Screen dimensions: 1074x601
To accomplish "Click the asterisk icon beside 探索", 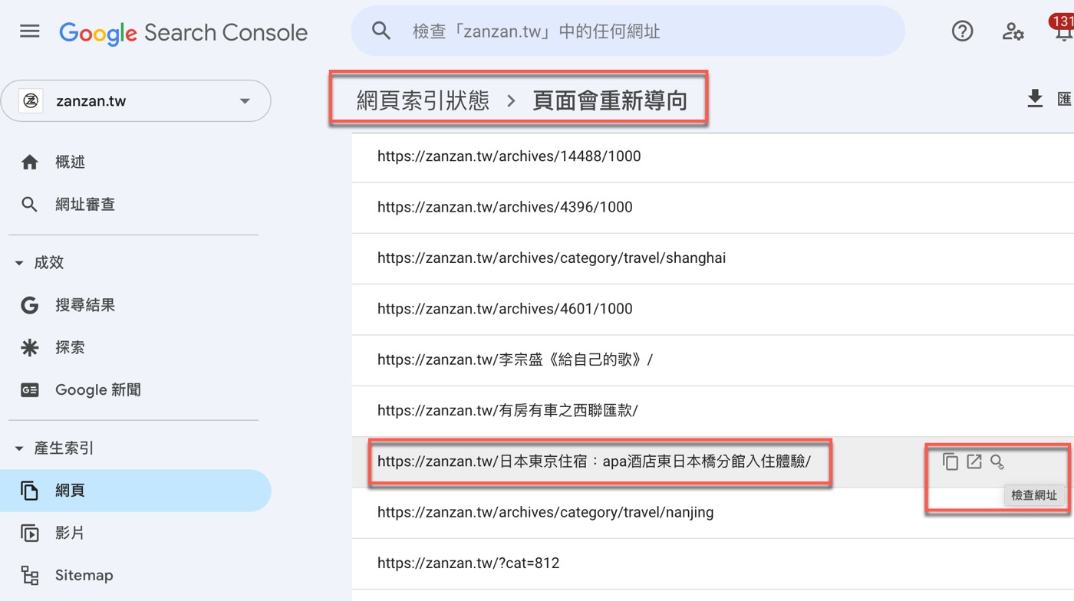I will click(x=30, y=347).
